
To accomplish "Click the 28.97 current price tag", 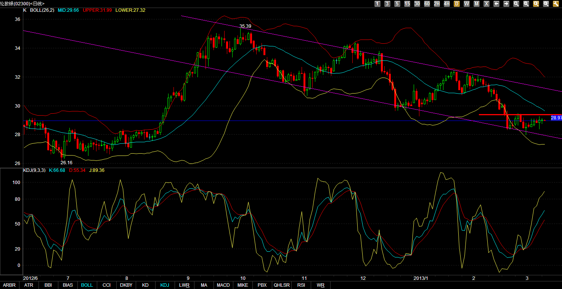I will coord(556,118).
